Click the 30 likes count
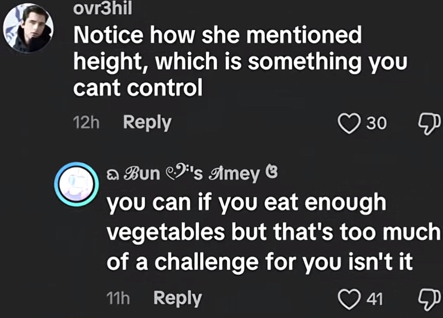Image resolution: width=443 pixels, height=318 pixels. point(376,123)
